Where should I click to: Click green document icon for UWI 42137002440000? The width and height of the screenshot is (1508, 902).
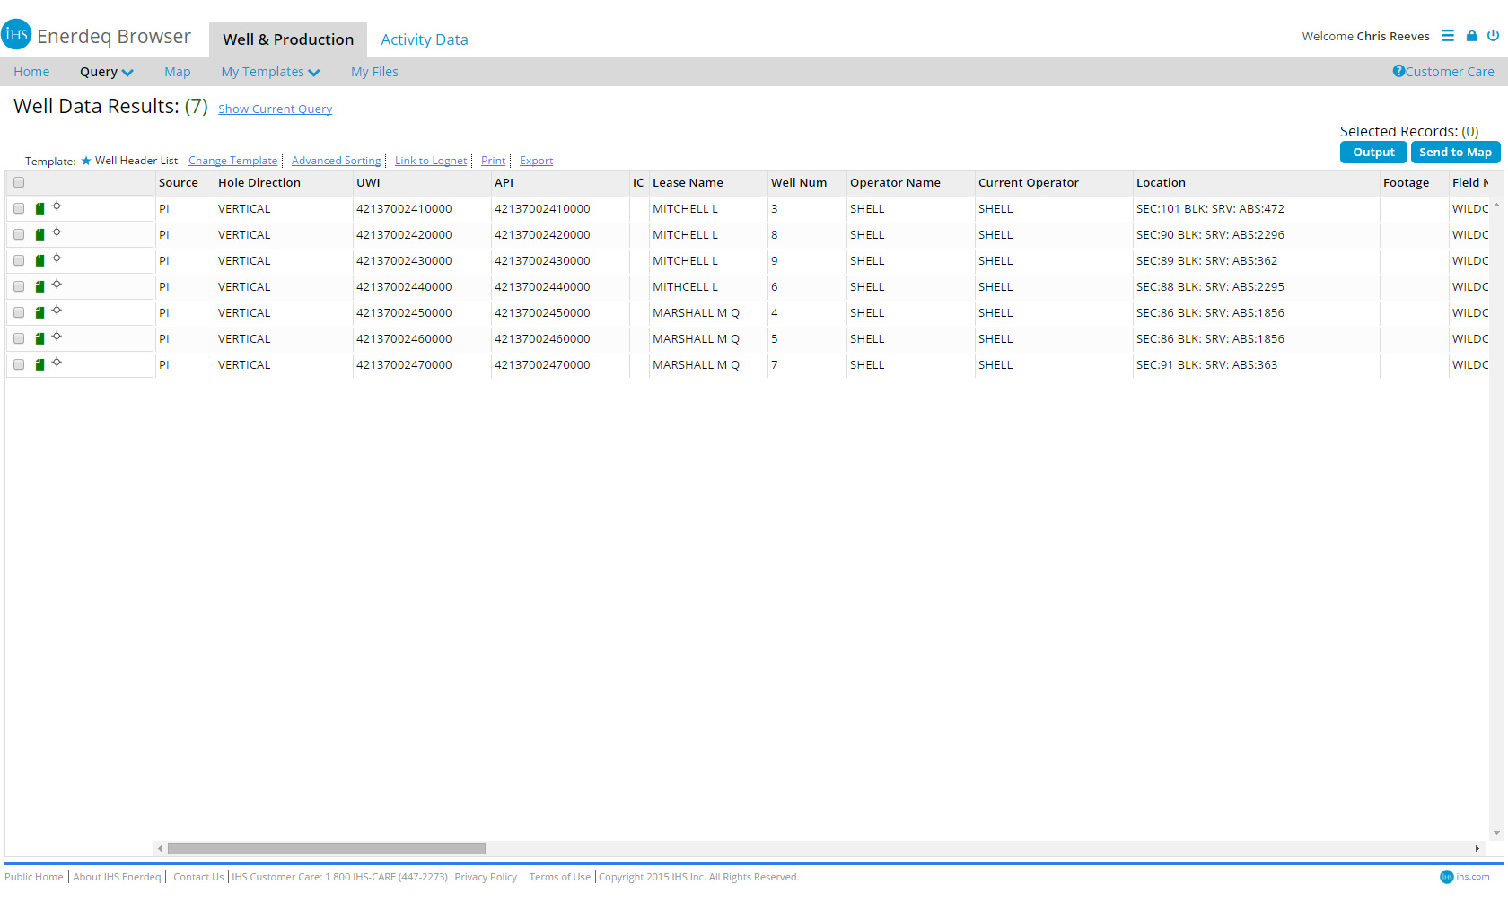tap(39, 287)
